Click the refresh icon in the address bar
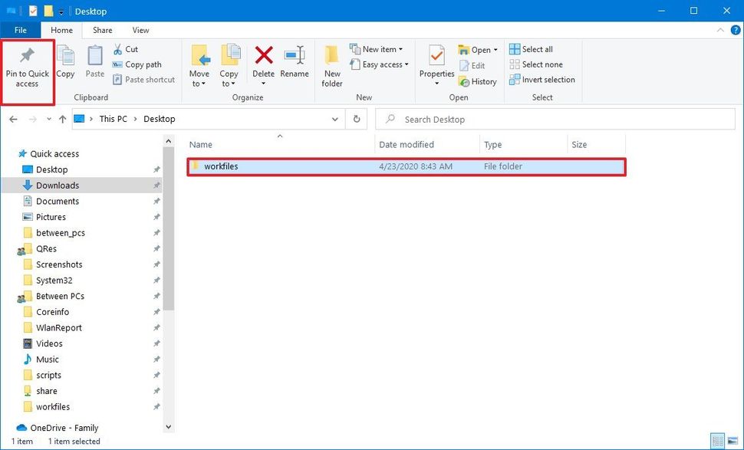 [x=354, y=119]
